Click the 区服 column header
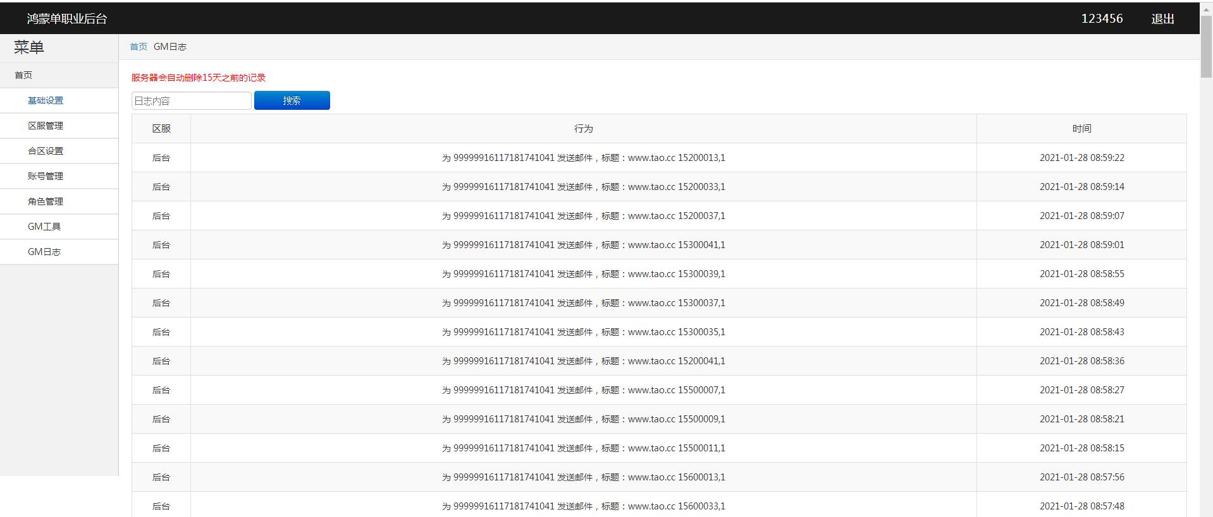 pyautogui.click(x=161, y=129)
